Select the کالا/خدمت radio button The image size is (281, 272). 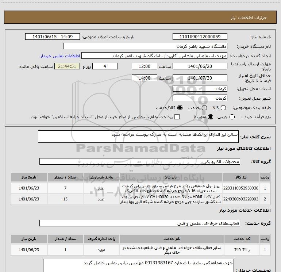pyautogui.click(x=180, y=108)
